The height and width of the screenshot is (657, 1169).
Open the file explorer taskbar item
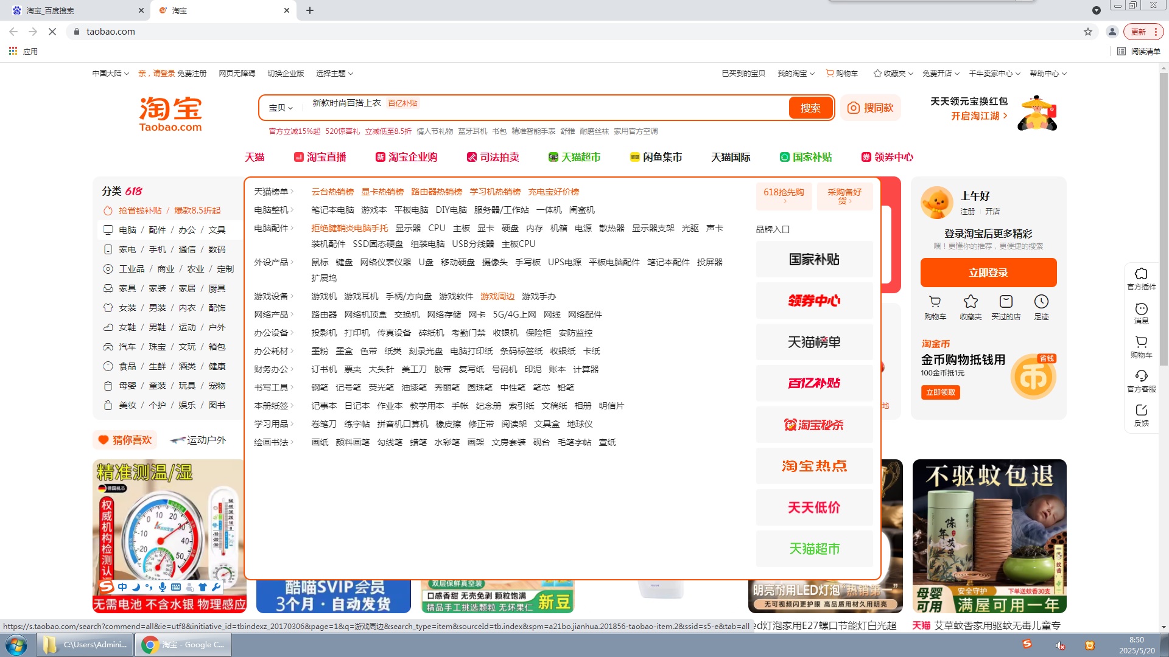pyautogui.click(x=85, y=645)
